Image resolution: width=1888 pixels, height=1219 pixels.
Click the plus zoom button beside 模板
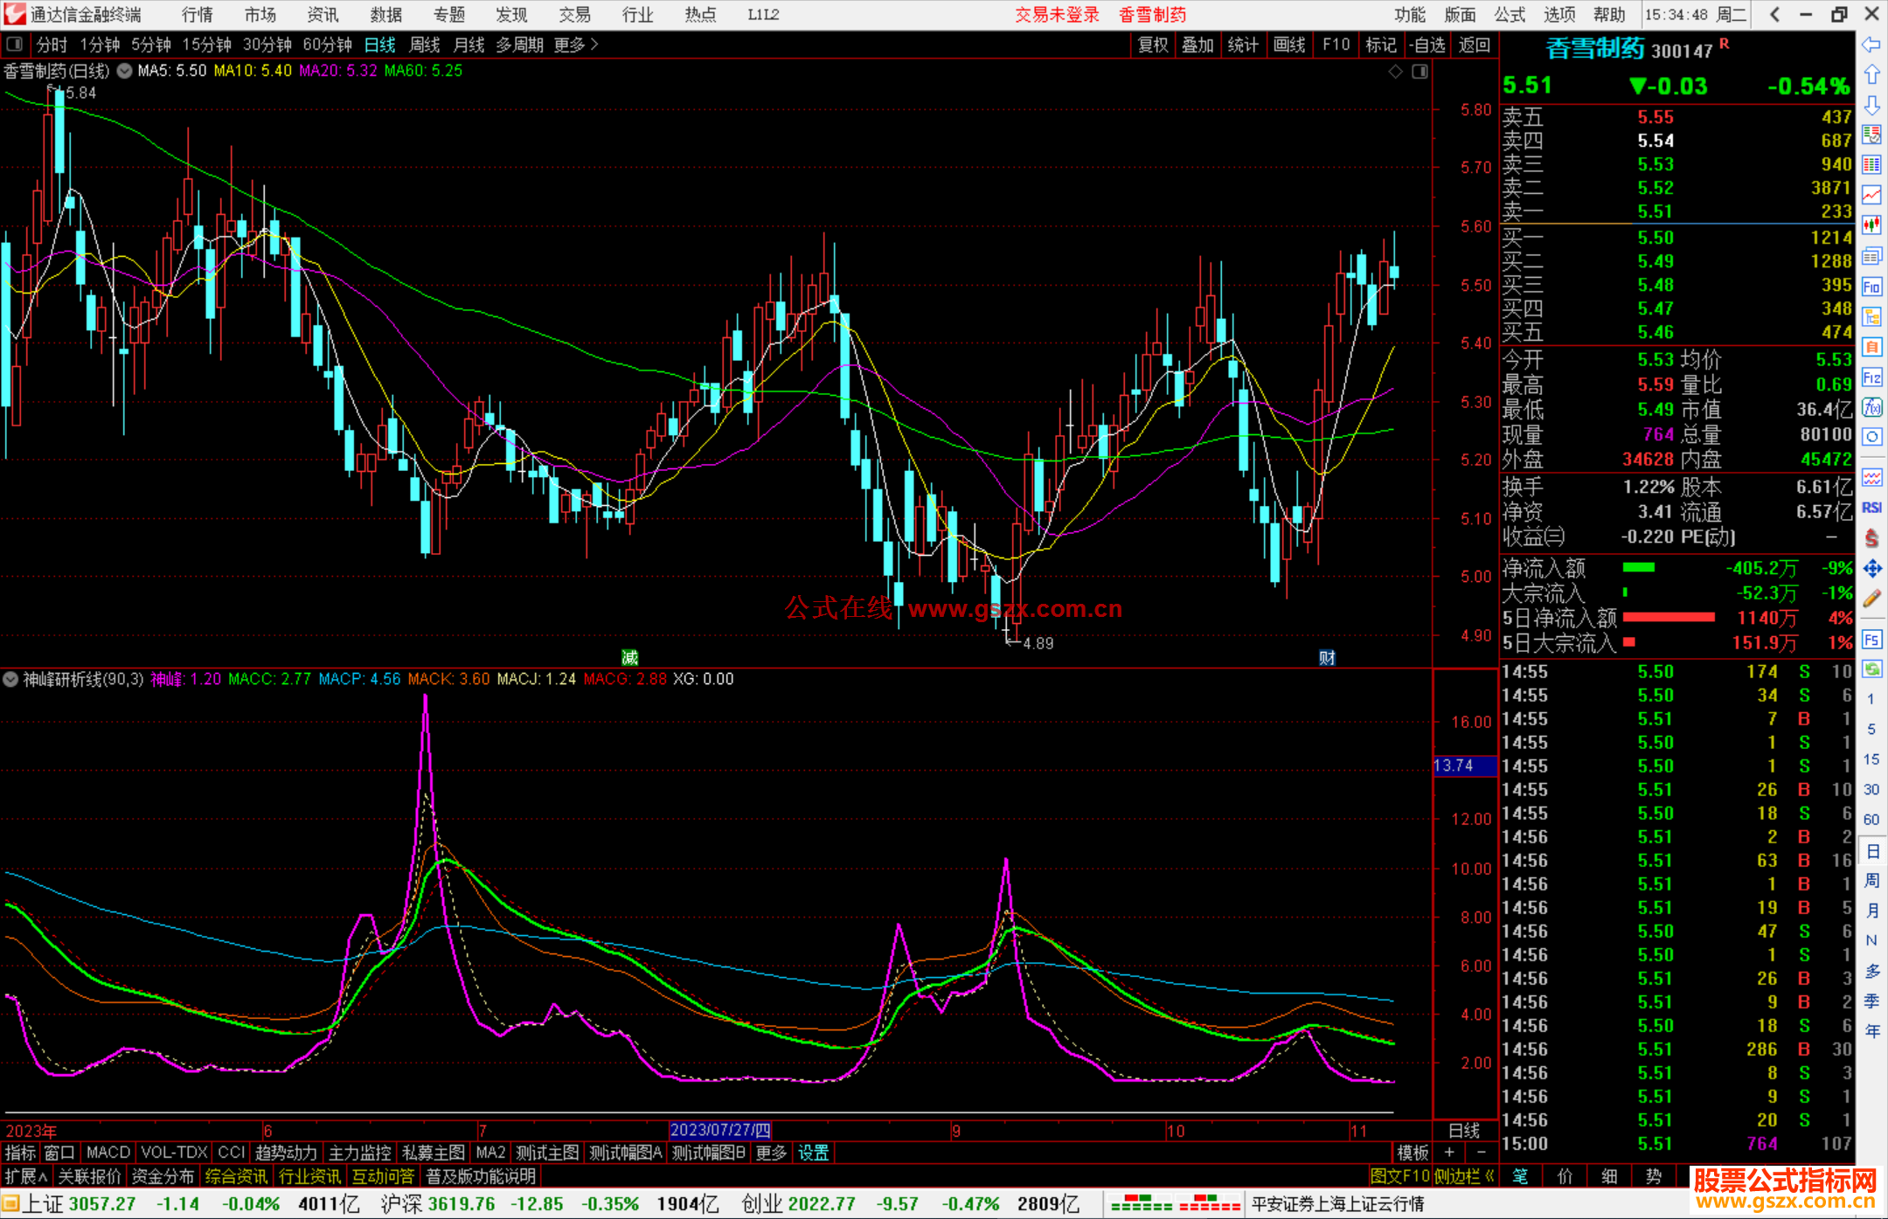click(x=1449, y=1153)
